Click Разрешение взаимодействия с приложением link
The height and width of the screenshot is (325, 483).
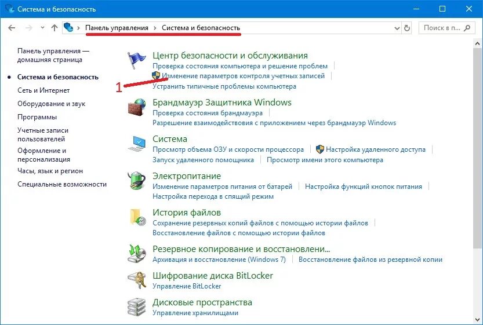click(274, 123)
